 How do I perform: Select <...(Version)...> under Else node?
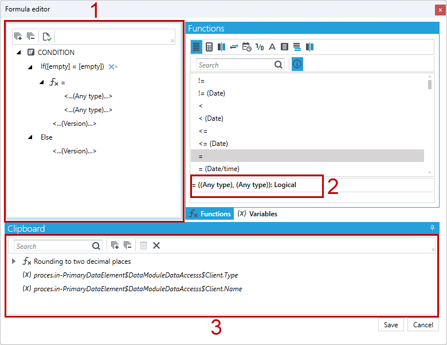pyautogui.click(x=74, y=151)
